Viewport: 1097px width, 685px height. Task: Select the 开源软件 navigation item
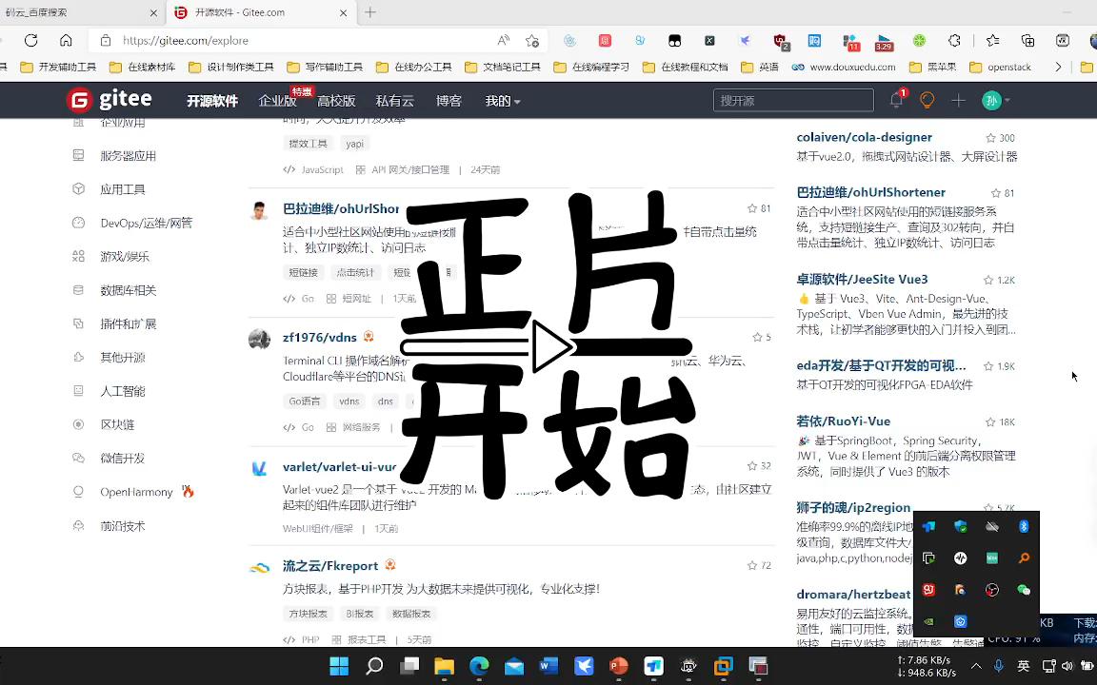click(x=212, y=101)
